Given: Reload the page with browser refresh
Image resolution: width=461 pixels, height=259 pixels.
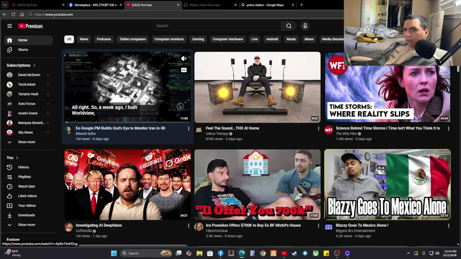Looking at the screenshot, I should click(x=13, y=14).
